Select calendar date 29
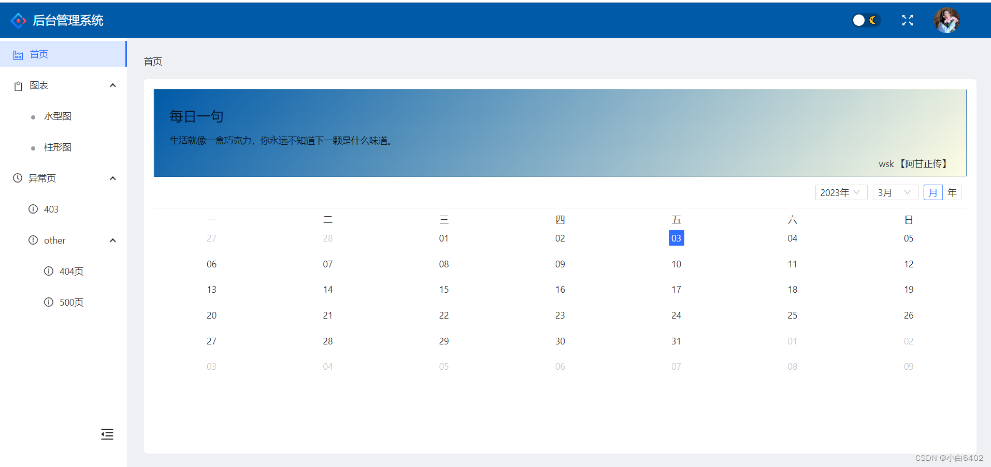The image size is (991, 467). click(444, 341)
